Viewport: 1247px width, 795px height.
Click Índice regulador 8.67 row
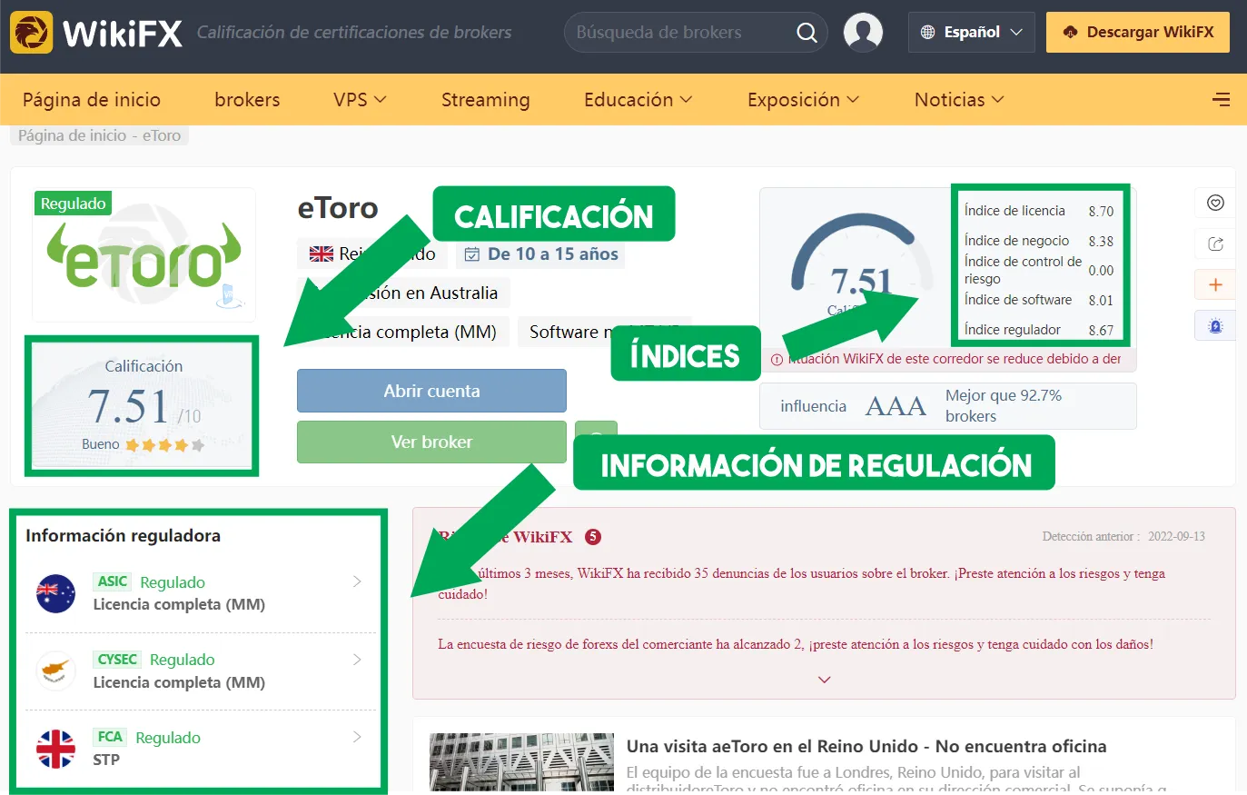click(x=1038, y=330)
